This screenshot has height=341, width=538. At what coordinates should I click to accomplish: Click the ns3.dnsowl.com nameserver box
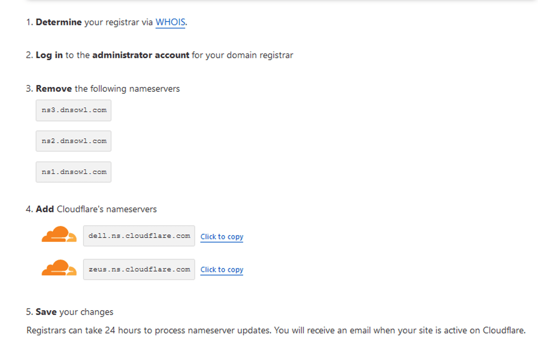coord(73,110)
